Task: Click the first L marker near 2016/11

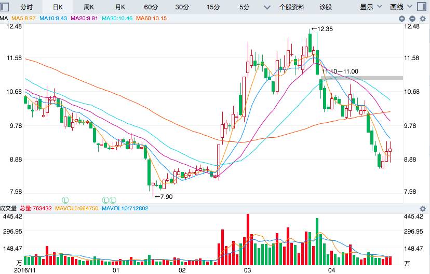Action: pos(65,199)
